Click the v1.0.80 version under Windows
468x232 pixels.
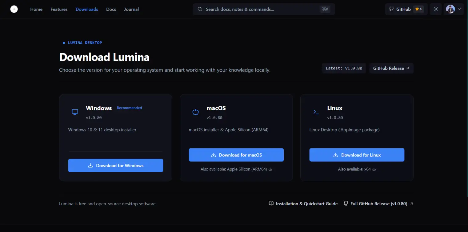(94, 118)
